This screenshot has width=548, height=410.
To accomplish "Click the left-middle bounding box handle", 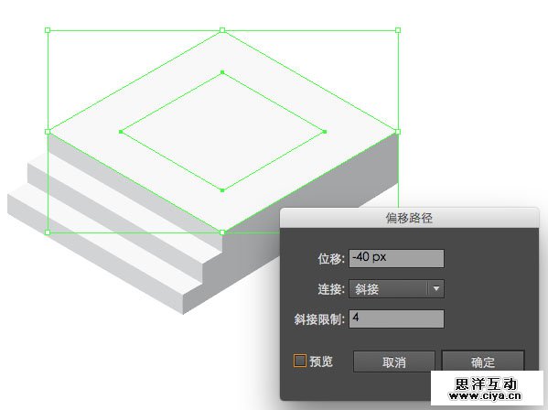I will (48, 132).
